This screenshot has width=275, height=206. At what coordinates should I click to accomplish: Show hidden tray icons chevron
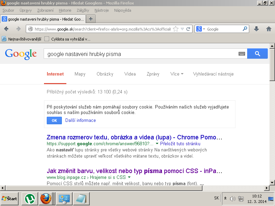click(x=225, y=198)
